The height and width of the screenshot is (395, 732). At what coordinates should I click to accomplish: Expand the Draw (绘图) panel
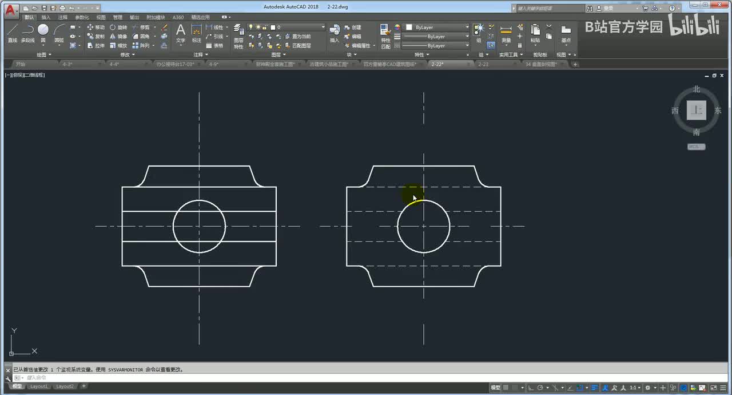[44, 55]
